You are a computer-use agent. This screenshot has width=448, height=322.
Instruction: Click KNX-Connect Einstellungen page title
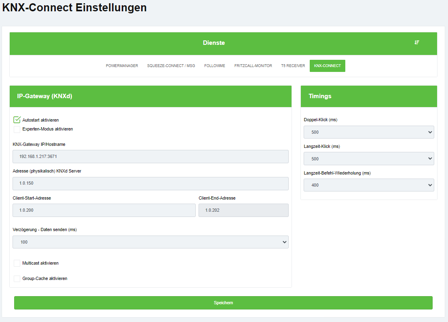[x=74, y=7]
